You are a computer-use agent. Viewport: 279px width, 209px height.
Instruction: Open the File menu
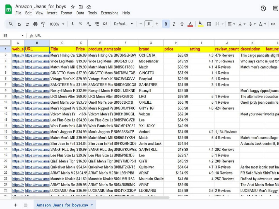tap(18, 13)
